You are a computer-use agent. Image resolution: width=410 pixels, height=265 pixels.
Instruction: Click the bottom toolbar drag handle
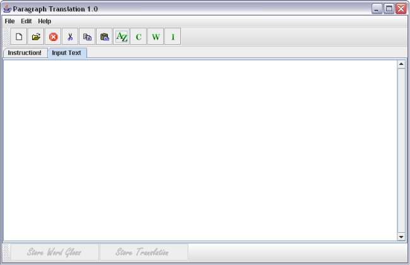pyautogui.click(x=6, y=252)
